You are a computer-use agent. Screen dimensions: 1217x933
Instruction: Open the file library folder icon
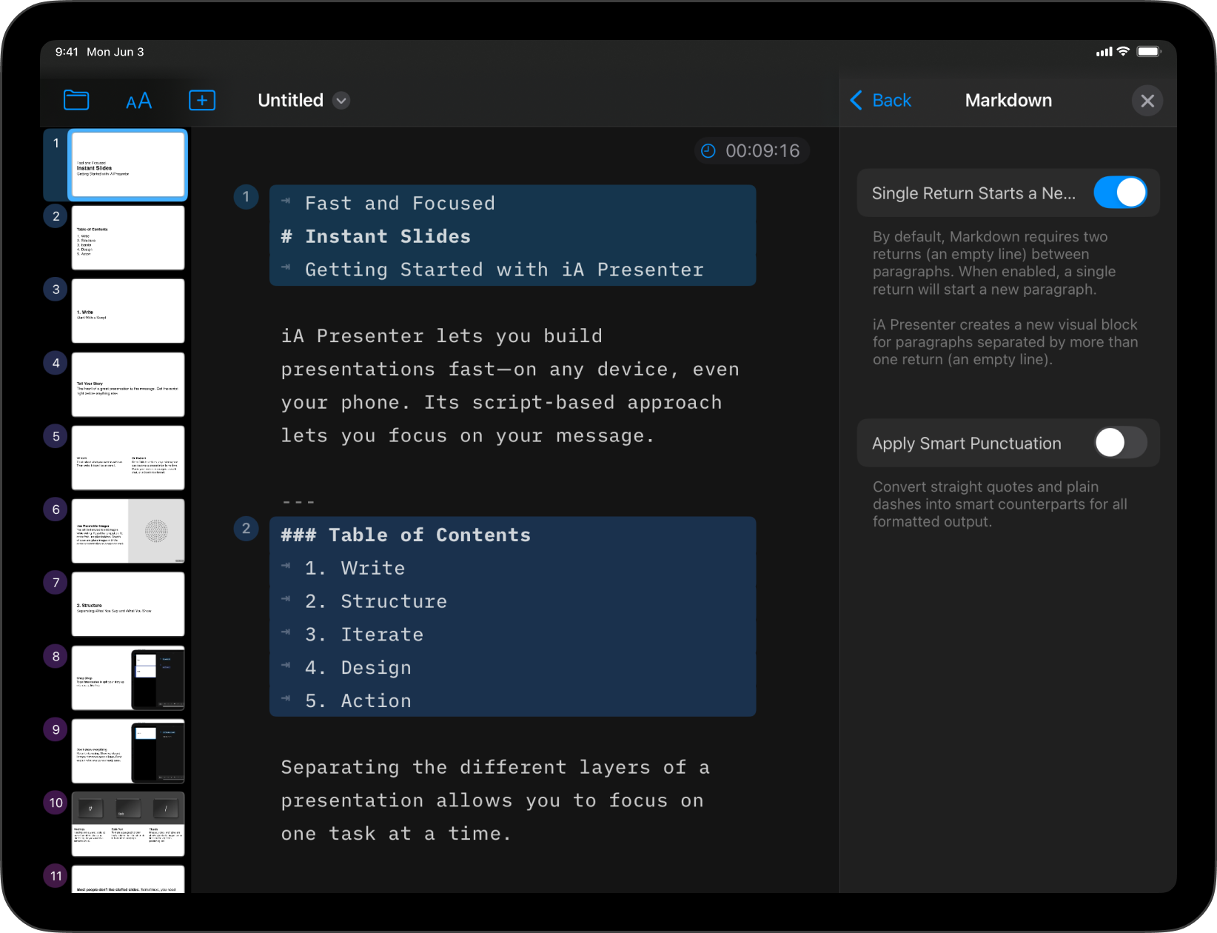pyautogui.click(x=76, y=100)
